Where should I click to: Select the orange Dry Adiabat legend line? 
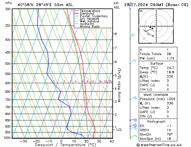[x=77, y=18]
